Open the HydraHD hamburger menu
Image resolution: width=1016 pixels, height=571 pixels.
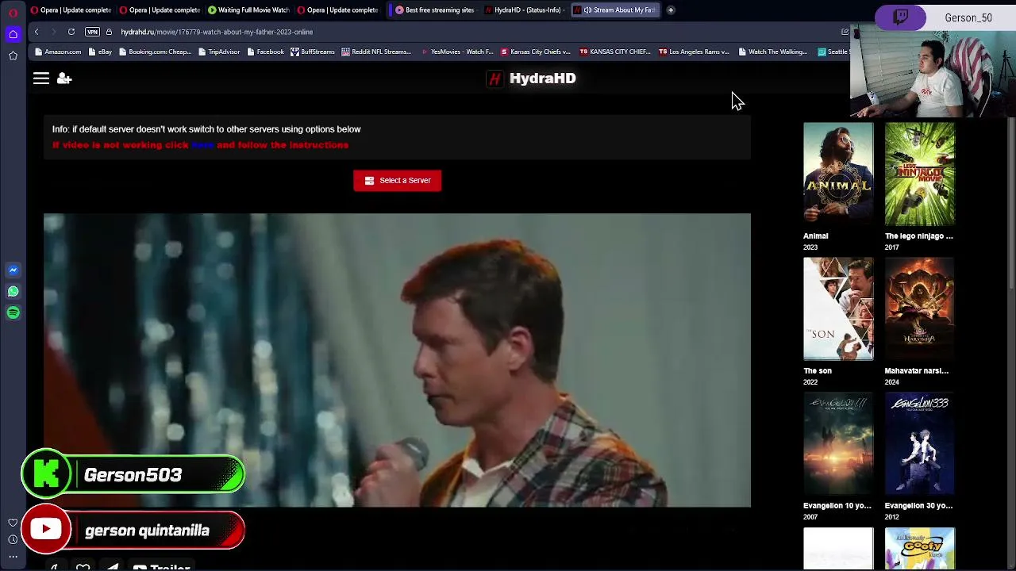(x=41, y=79)
